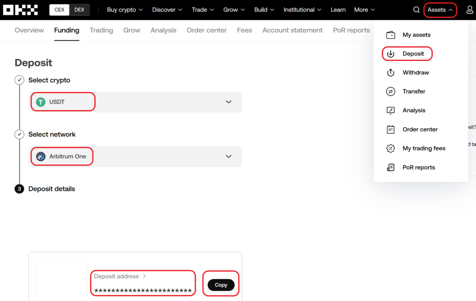Open the user profile icon

click(x=469, y=10)
